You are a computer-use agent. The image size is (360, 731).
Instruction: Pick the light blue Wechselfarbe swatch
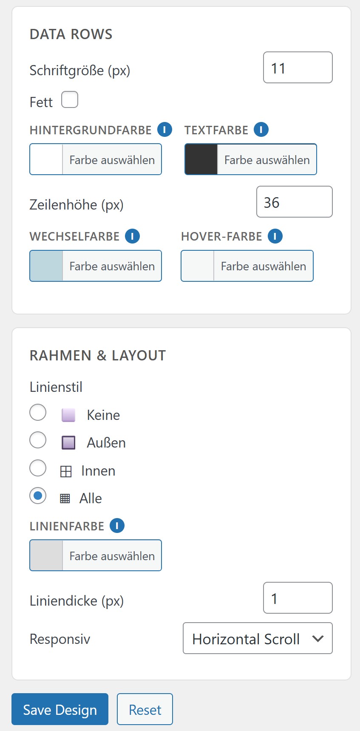[46, 266]
